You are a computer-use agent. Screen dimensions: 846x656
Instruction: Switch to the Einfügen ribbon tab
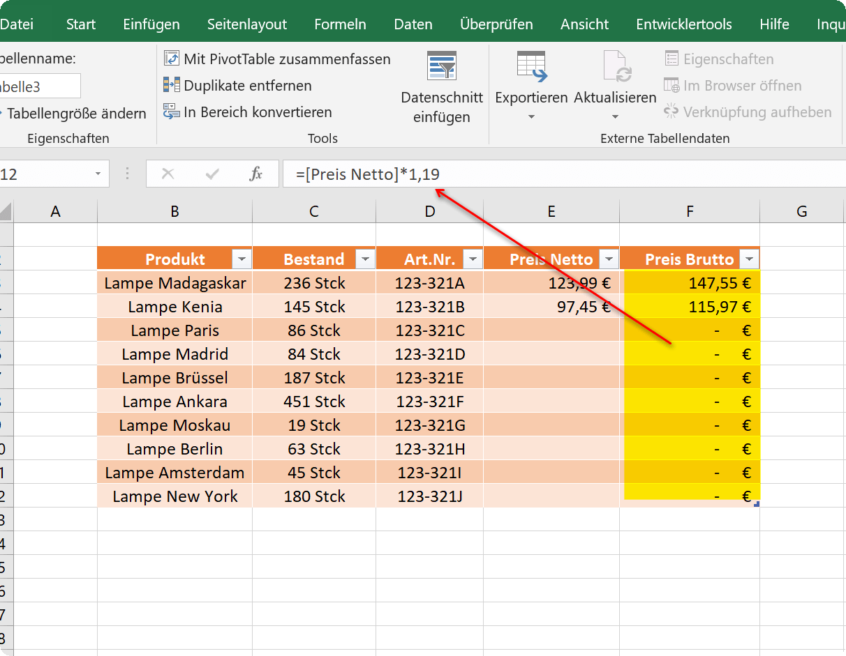pyautogui.click(x=151, y=24)
